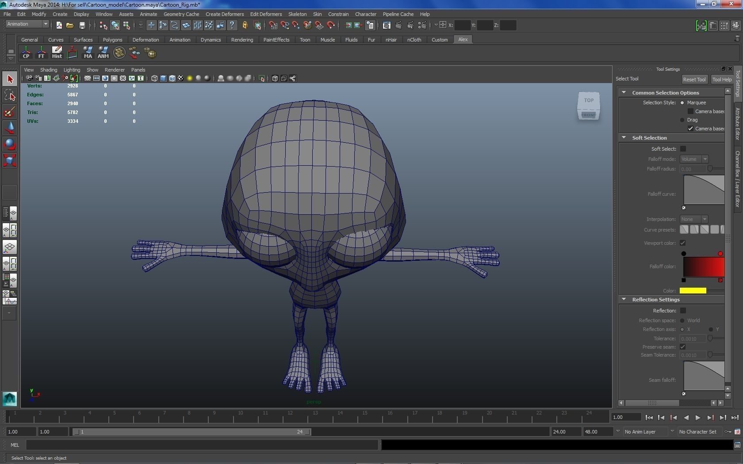
Task: Click the current frame field showing 1.00
Action: pos(626,417)
